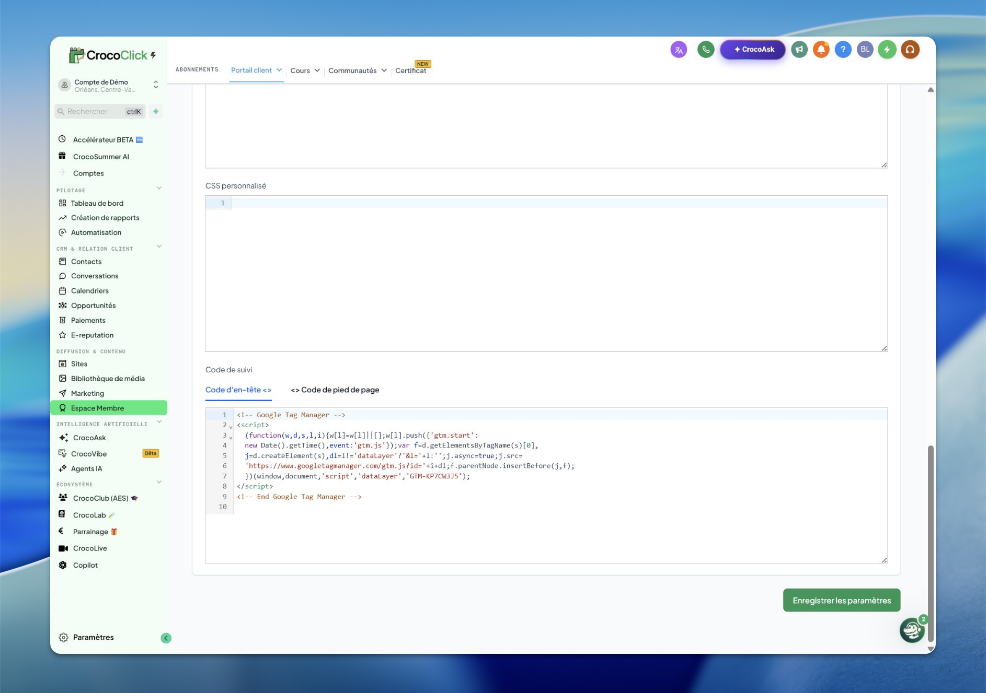Collapse the CRM & RELATION CLIENT section
986x693 pixels.
tap(159, 247)
